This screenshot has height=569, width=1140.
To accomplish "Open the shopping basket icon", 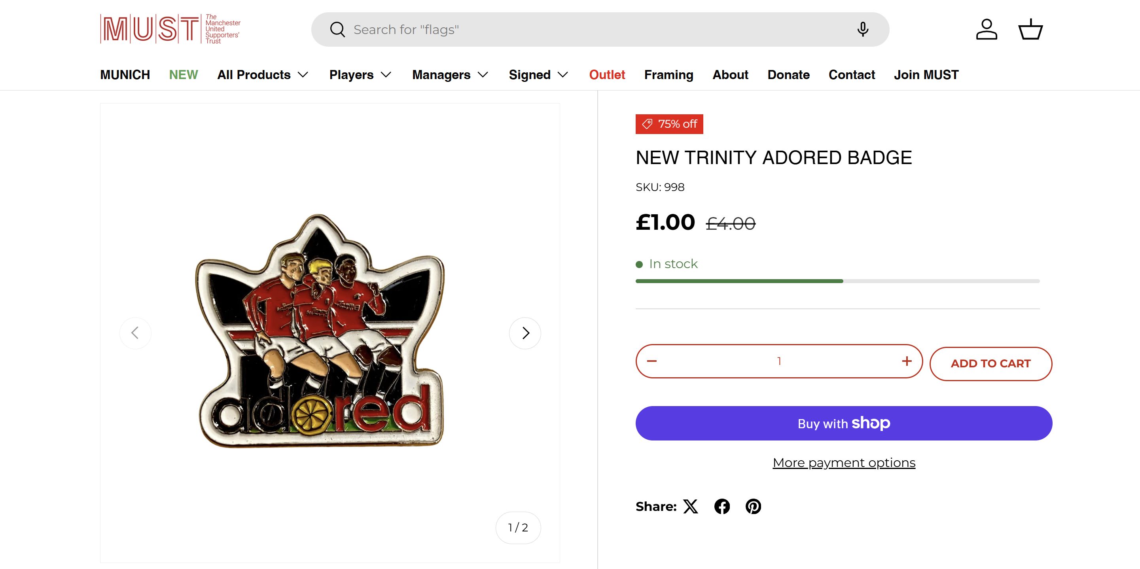I will (1030, 30).
